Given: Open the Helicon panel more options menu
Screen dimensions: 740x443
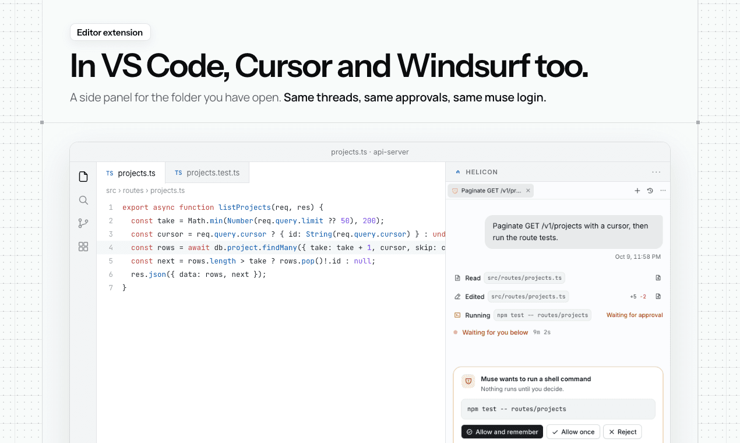Looking at the screenshot, I should pyautogui.click(x=657, y=172).
